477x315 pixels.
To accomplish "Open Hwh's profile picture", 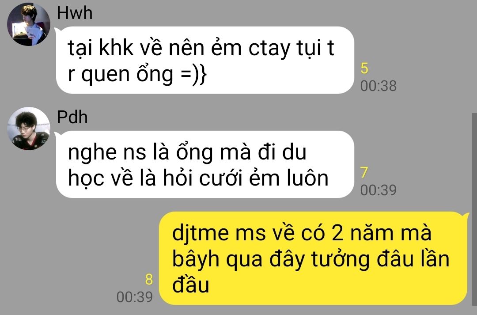I will point(29,24).
